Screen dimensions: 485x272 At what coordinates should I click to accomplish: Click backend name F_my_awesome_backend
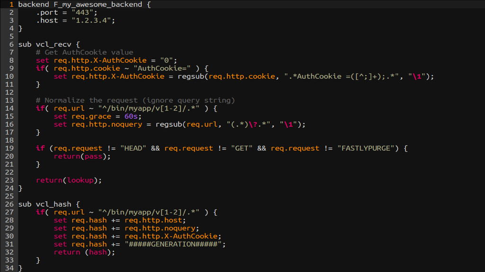(x=98, y=4)
